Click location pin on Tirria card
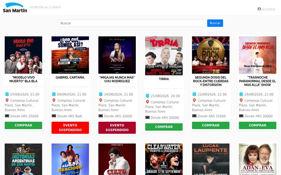This screenshot has height=175, width=281. [148, 102]
